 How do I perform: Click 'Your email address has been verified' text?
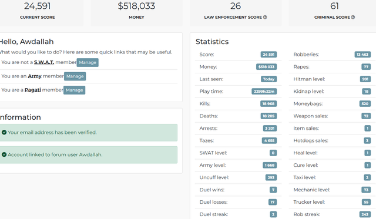pos(52,133)
